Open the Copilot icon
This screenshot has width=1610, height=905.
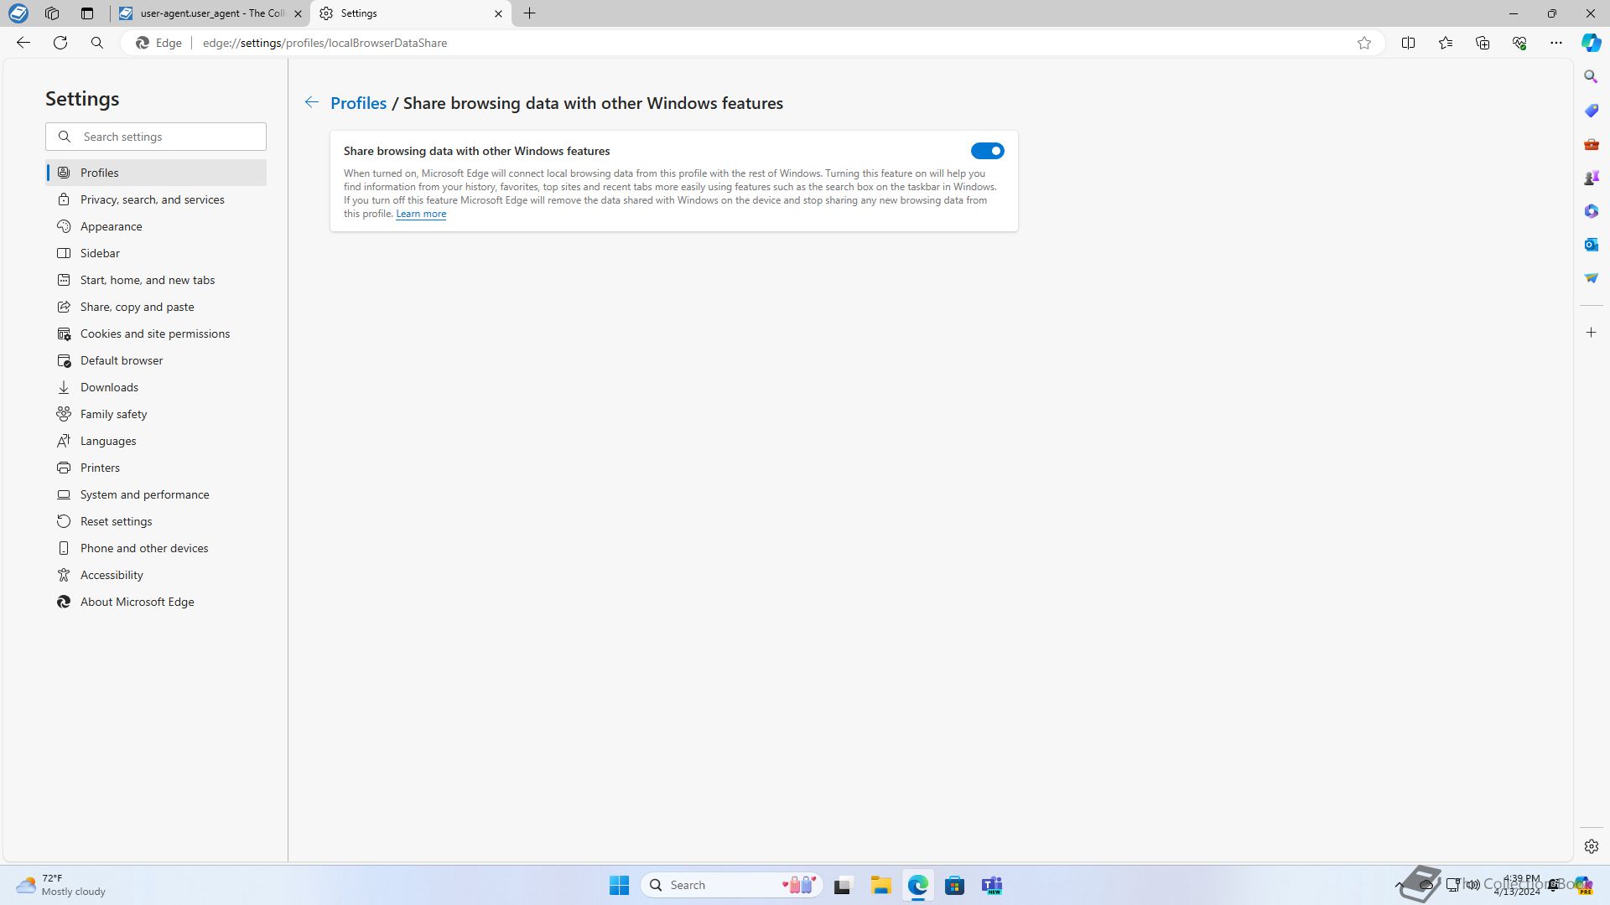point(1591,43)
